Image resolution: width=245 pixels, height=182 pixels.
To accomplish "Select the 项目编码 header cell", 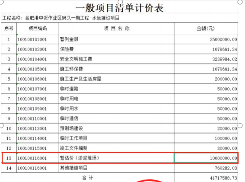I will point(38,28).
